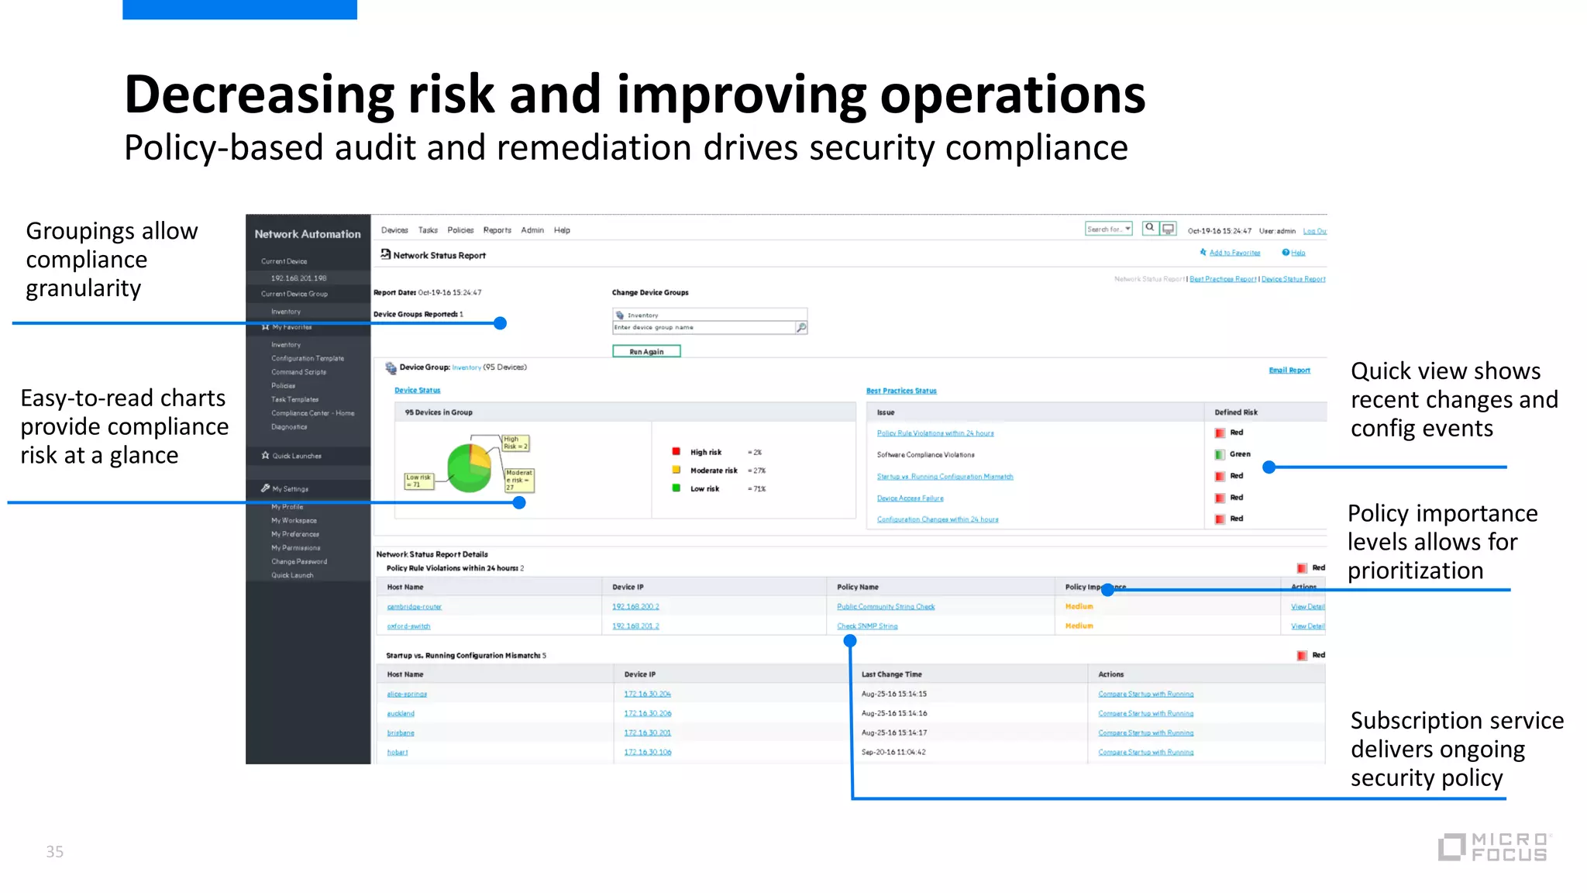Click the Network Status Report page icon
Viewport: 1587px width, 893px height.
click(385, 254)
